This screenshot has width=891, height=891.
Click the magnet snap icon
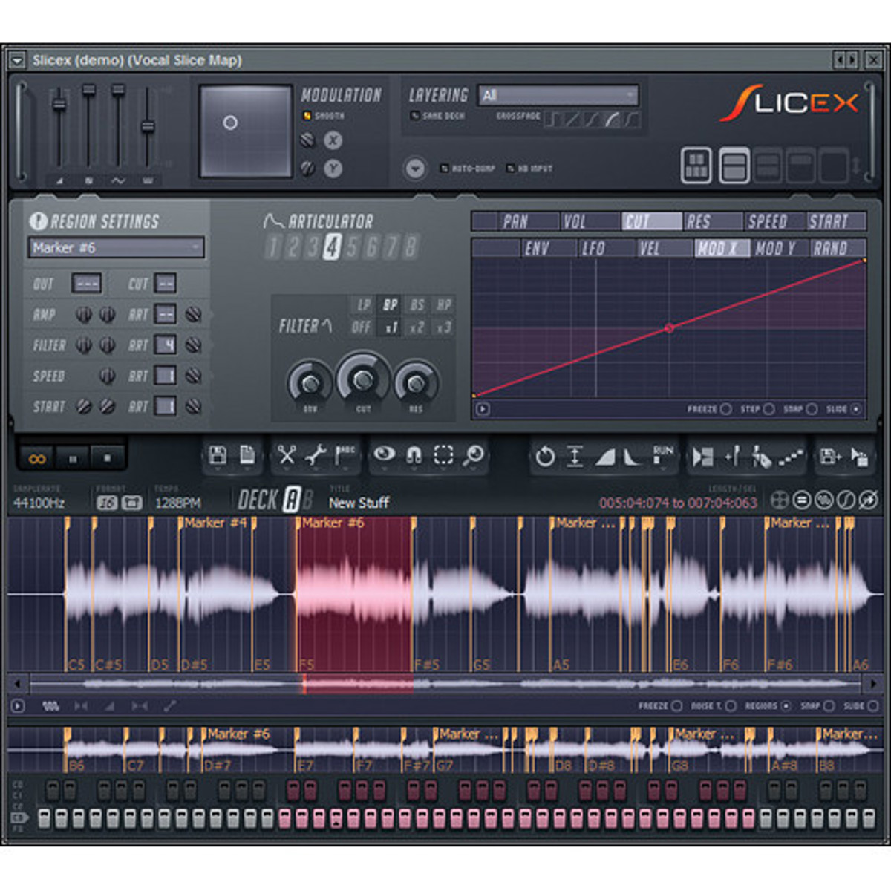tap(414, 455)
